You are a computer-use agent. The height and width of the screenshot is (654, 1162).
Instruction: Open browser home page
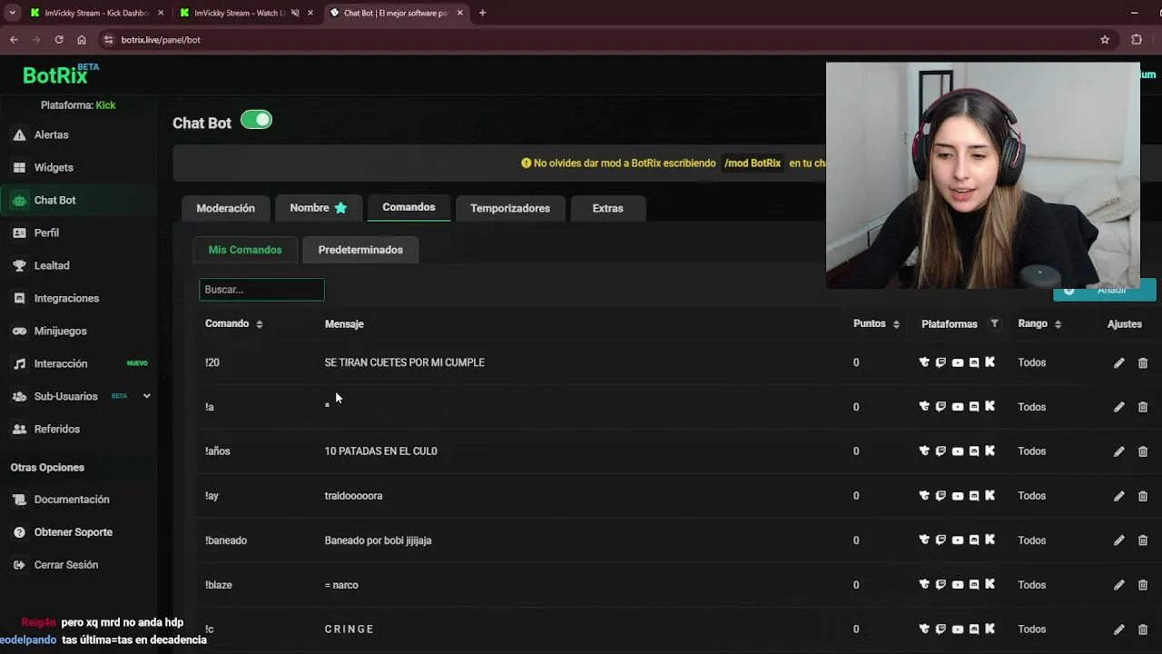tap(82, 40)
